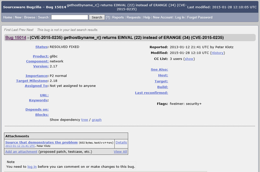Focus the quick search input field

coord(69,17)
